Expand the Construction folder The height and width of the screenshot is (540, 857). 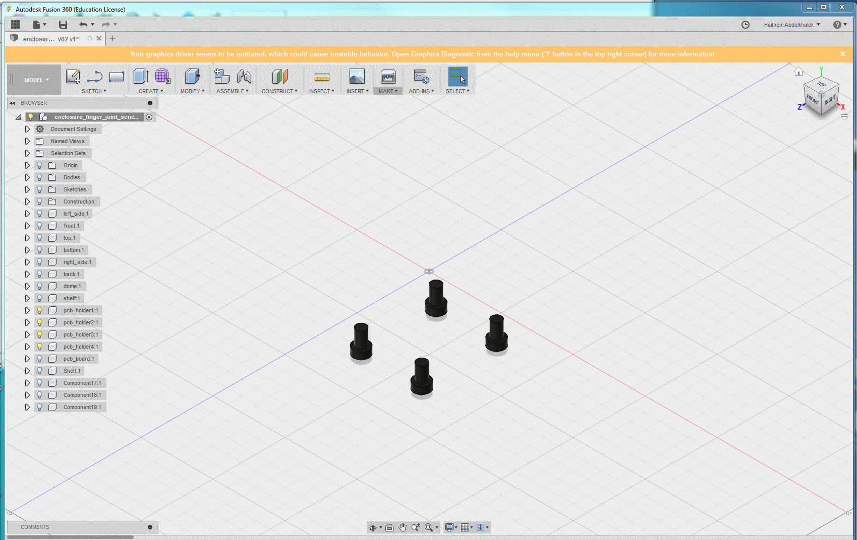[x=27, y=201]
